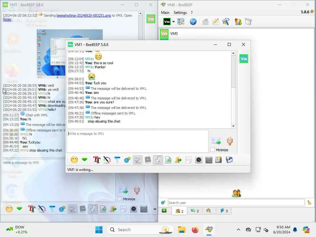Switch to groups tab in VM6
The height and width of the screenshot is (237, 316).
(208, 210)
